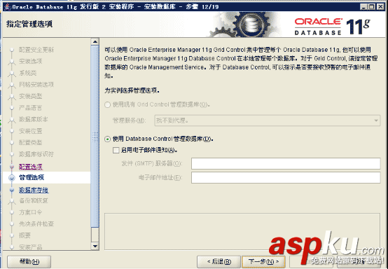
Task: Open the management service dropdown
Action: tap(268, 120)
